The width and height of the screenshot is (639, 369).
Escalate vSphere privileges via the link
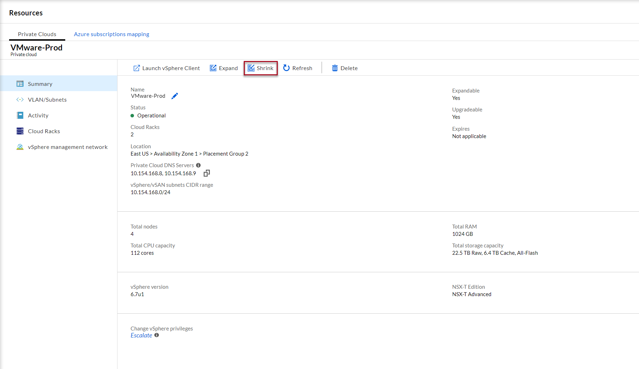click(x=141, y=335)
